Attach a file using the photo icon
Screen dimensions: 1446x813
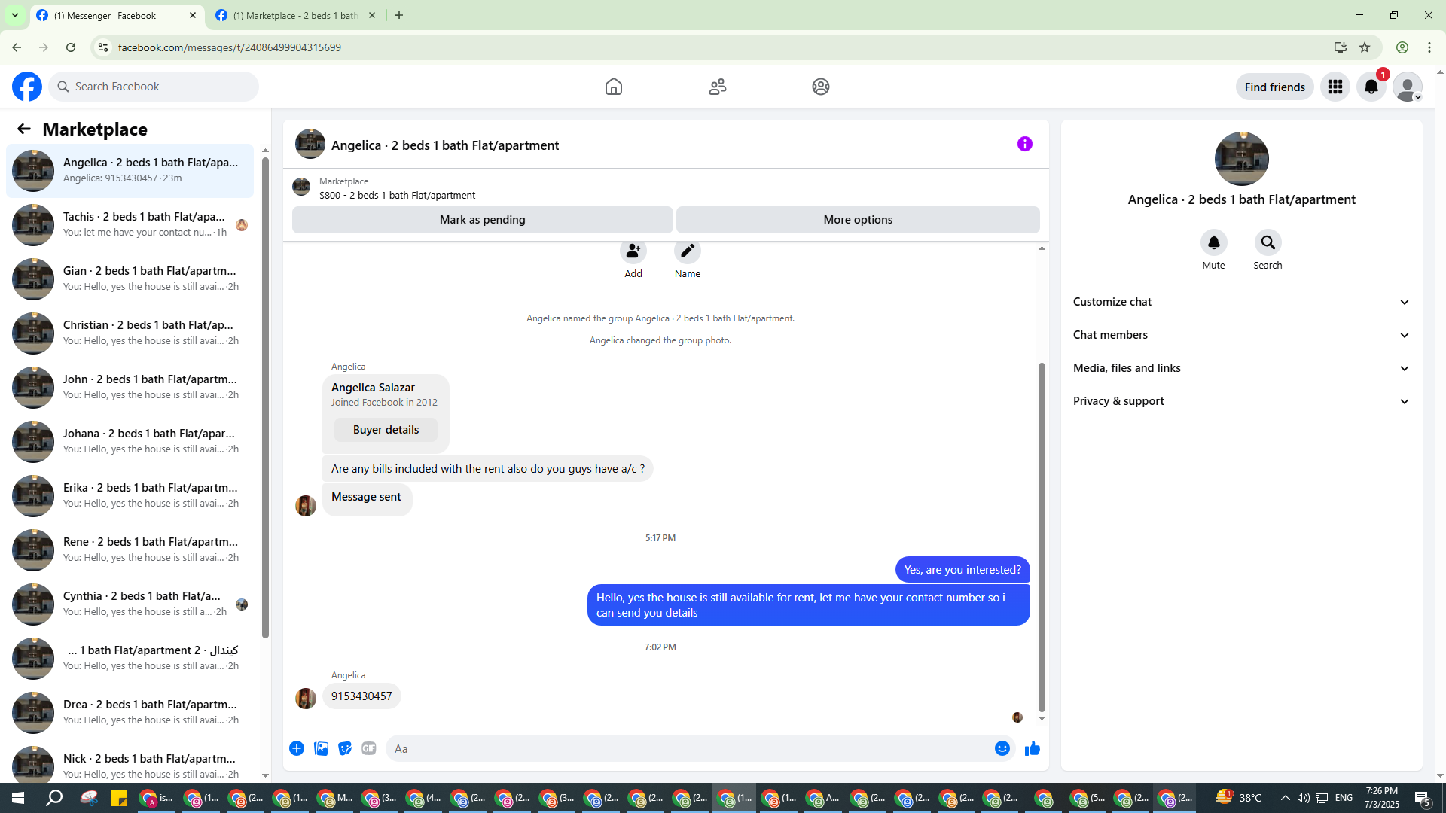click(321, 748)
